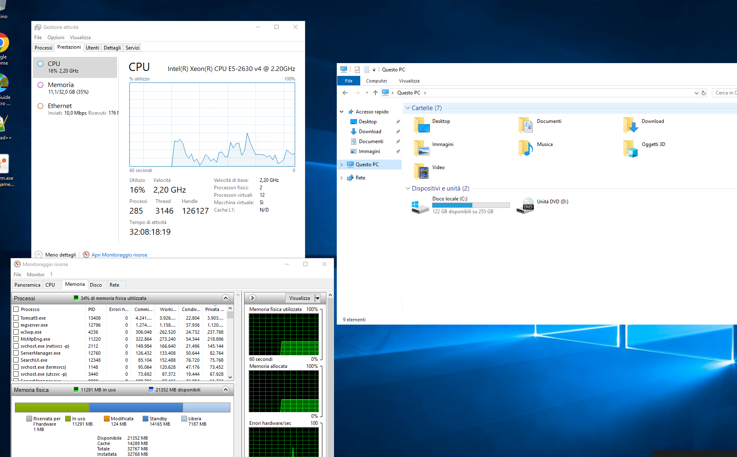This screenshot has height=457, width=737.
Task: Collapse the Cartelle (7) group
Action: 408,108
